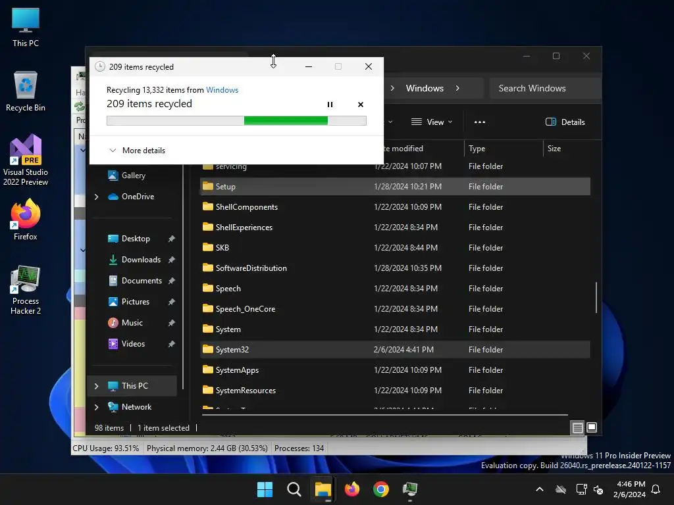Screen dimensions: 674x505
Task: Cancel the recycling operation with the X beside pause
Action: (x=361, y=105)
